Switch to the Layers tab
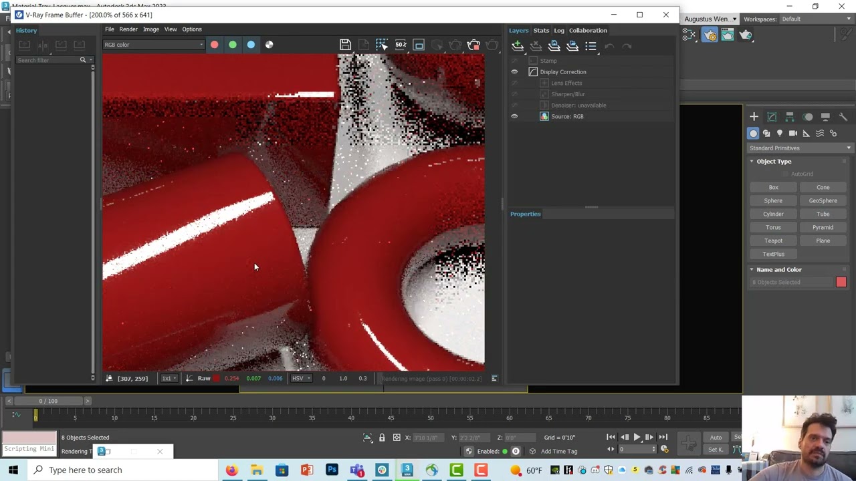 (518, 30)
